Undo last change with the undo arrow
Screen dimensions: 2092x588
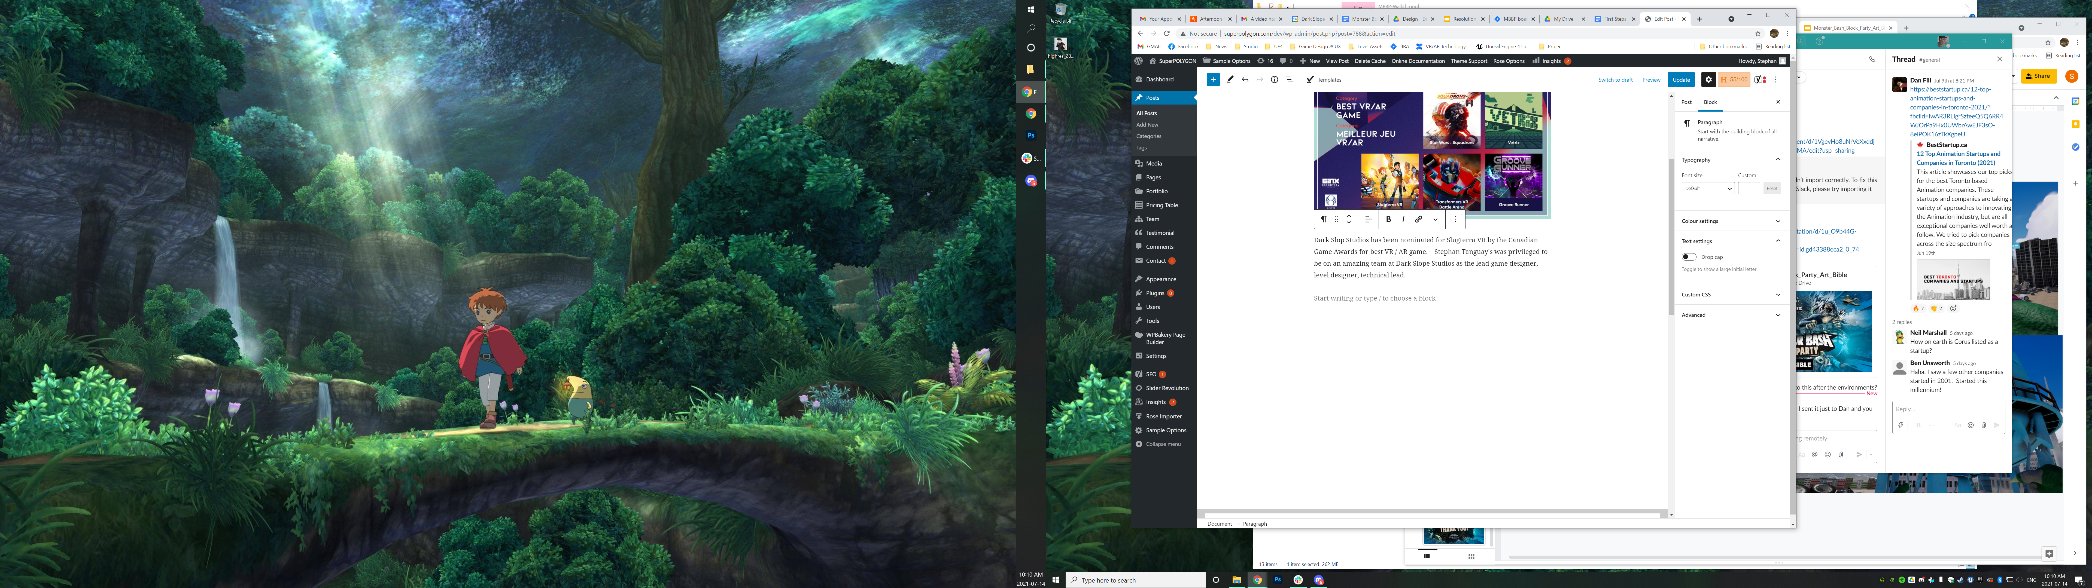[x=1245, y=79]
